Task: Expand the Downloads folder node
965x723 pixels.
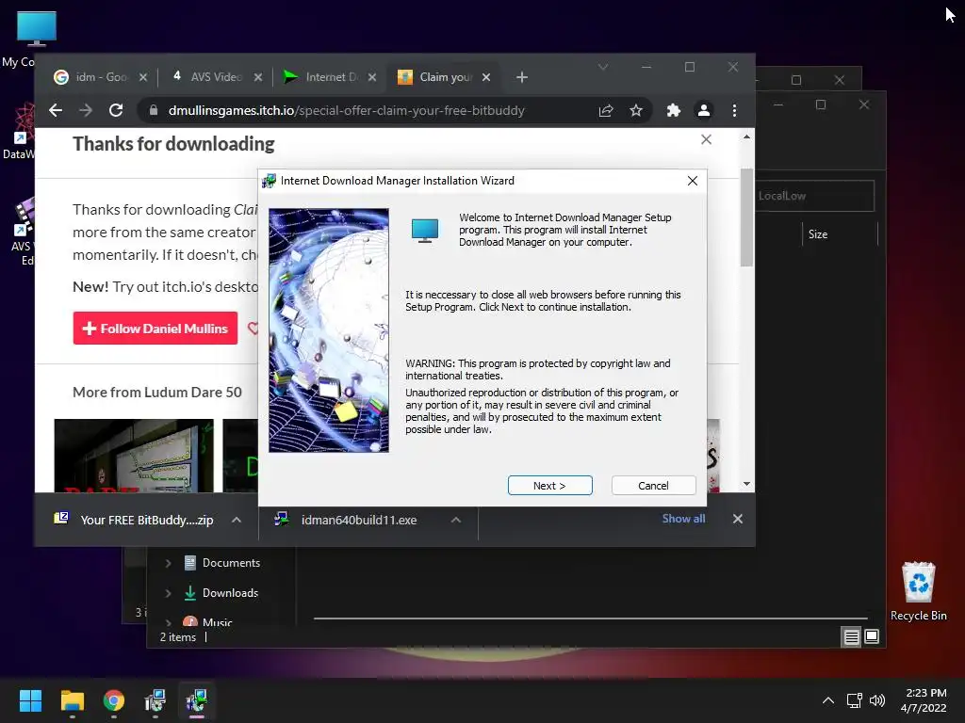Action: click(x=168, y=593)
